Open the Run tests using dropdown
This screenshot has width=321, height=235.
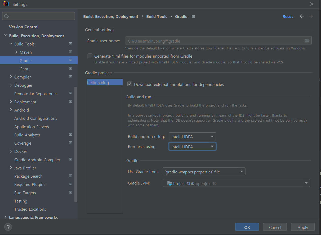click(x=192, y=146)
